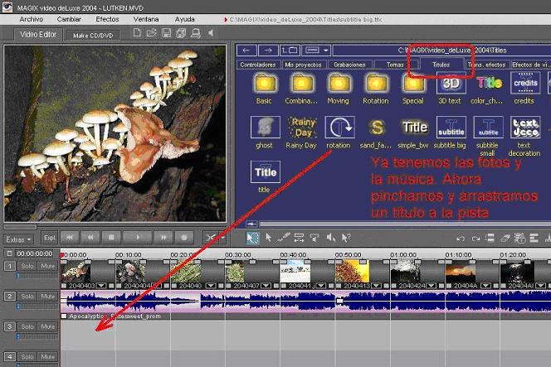Select the context help pointer tool
Screen dimensions: 551x367
tap(346, 238)
